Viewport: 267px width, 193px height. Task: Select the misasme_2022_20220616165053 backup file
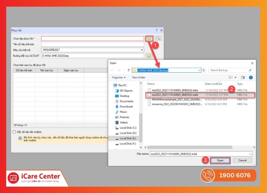[x=201, y=104]
